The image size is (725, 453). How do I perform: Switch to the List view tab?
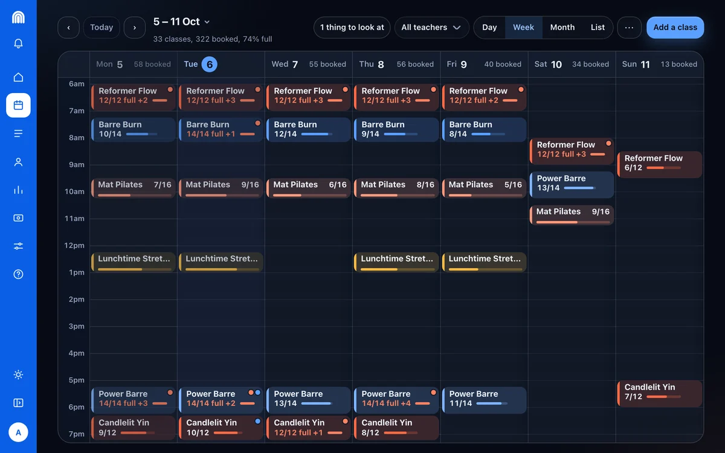598,27
